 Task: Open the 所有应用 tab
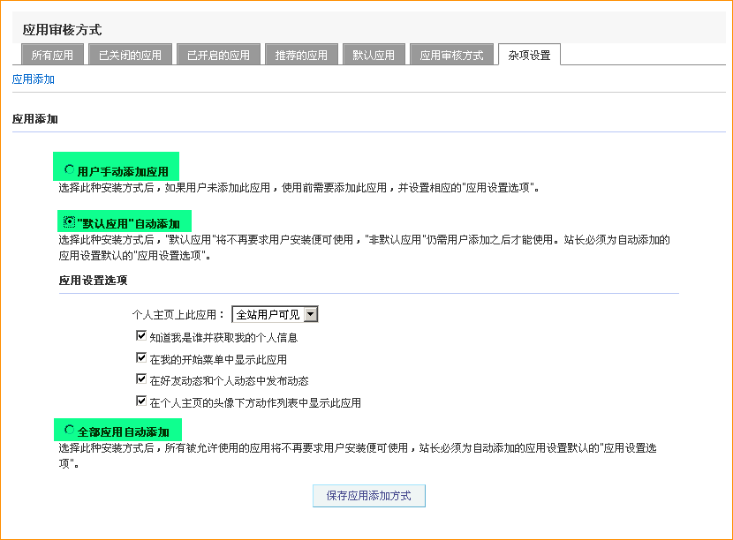[x=53, y=55]
